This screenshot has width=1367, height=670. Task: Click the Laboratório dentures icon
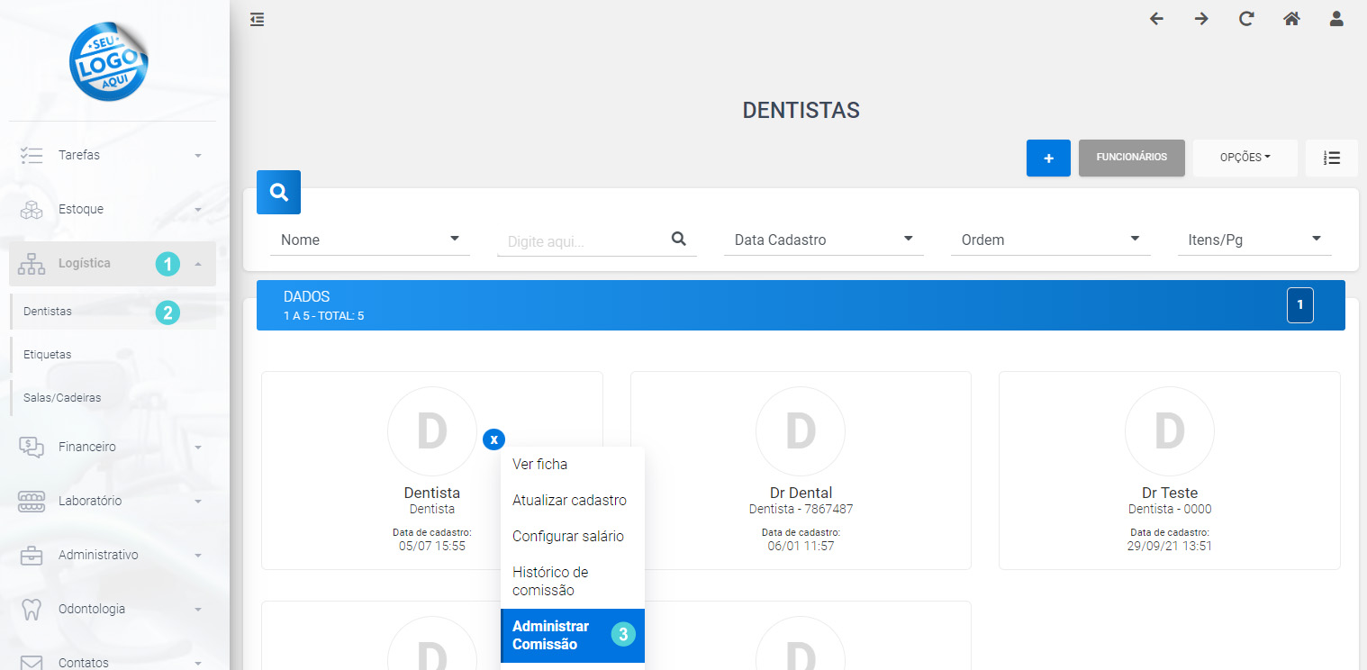(x=32, y=501)
